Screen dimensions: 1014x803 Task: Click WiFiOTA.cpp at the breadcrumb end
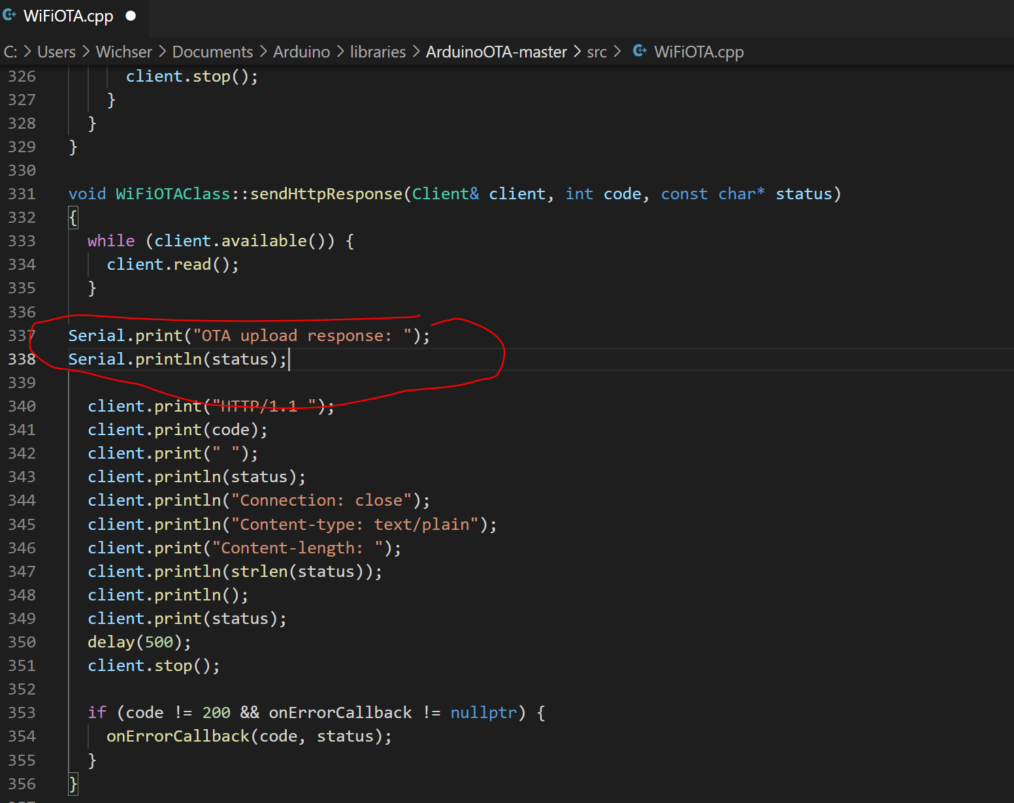click(x=698, y=52)
